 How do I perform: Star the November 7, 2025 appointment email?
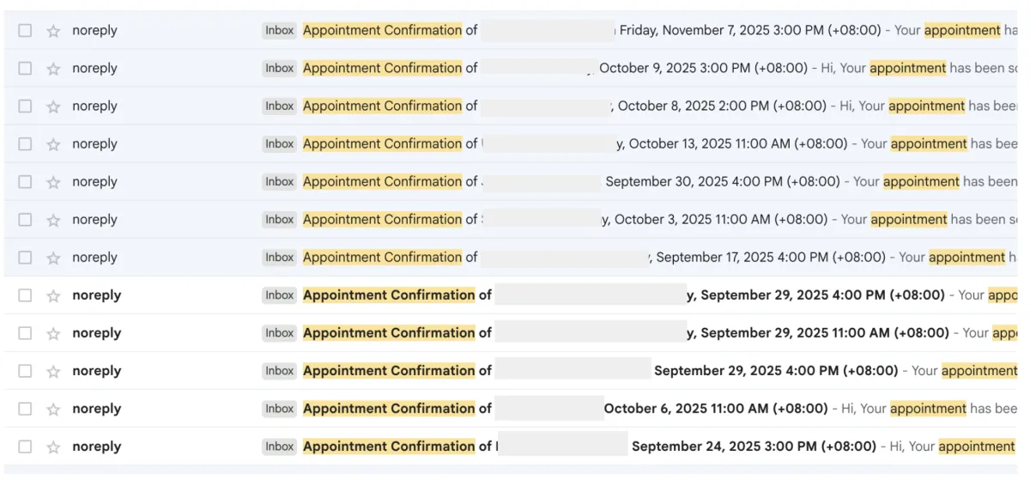tap(53, 31)
